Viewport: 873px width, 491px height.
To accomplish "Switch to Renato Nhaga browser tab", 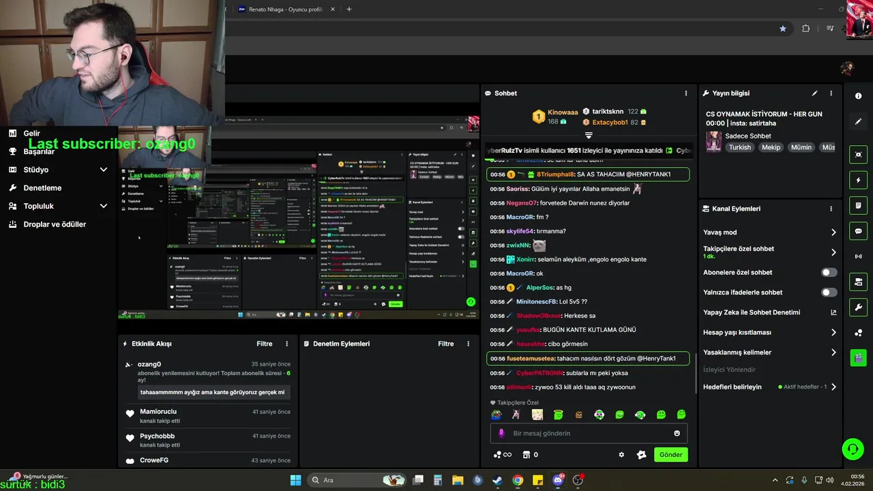I will 285,10.
